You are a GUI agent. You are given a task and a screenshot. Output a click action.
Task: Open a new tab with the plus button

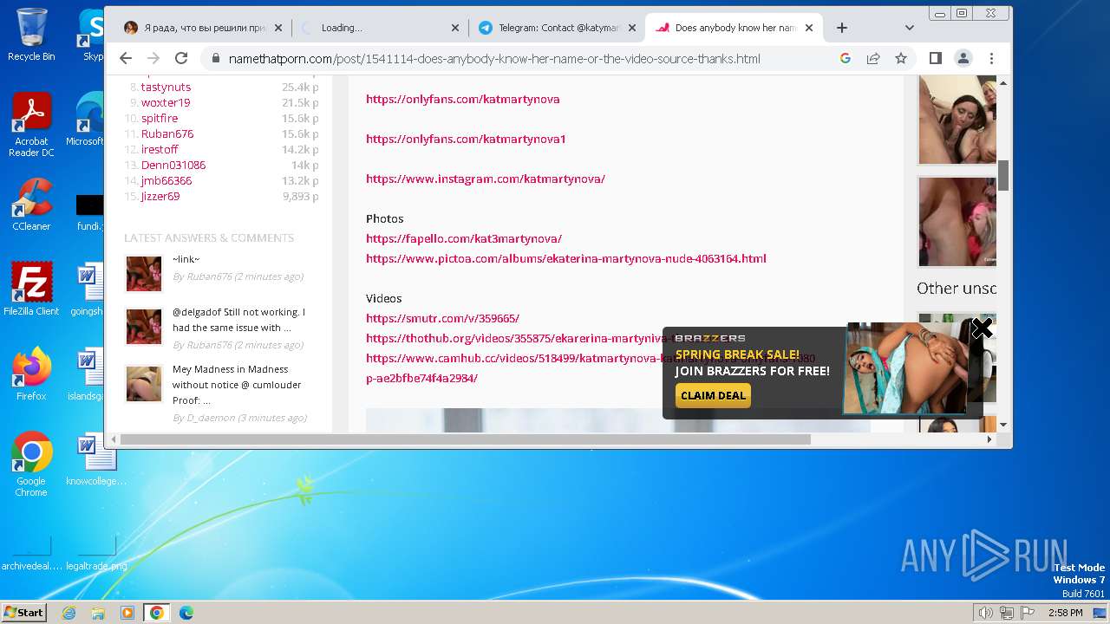click(841, 28)
